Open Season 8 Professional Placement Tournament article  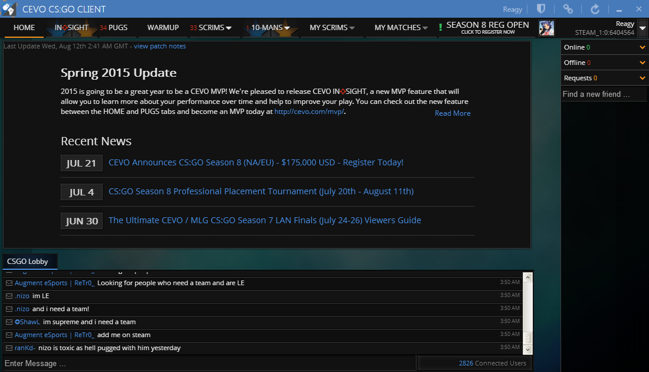pos(261,191)
